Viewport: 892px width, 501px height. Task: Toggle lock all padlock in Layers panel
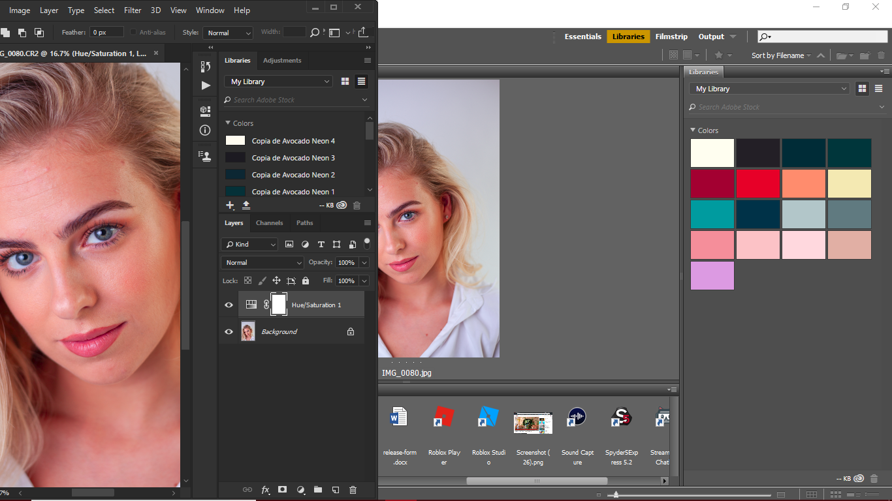click(x=306, y=281)
